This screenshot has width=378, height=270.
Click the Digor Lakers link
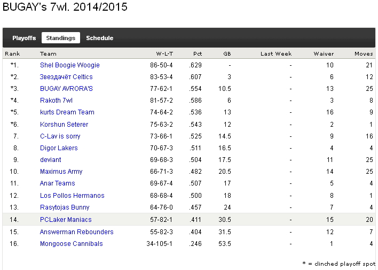59,148
